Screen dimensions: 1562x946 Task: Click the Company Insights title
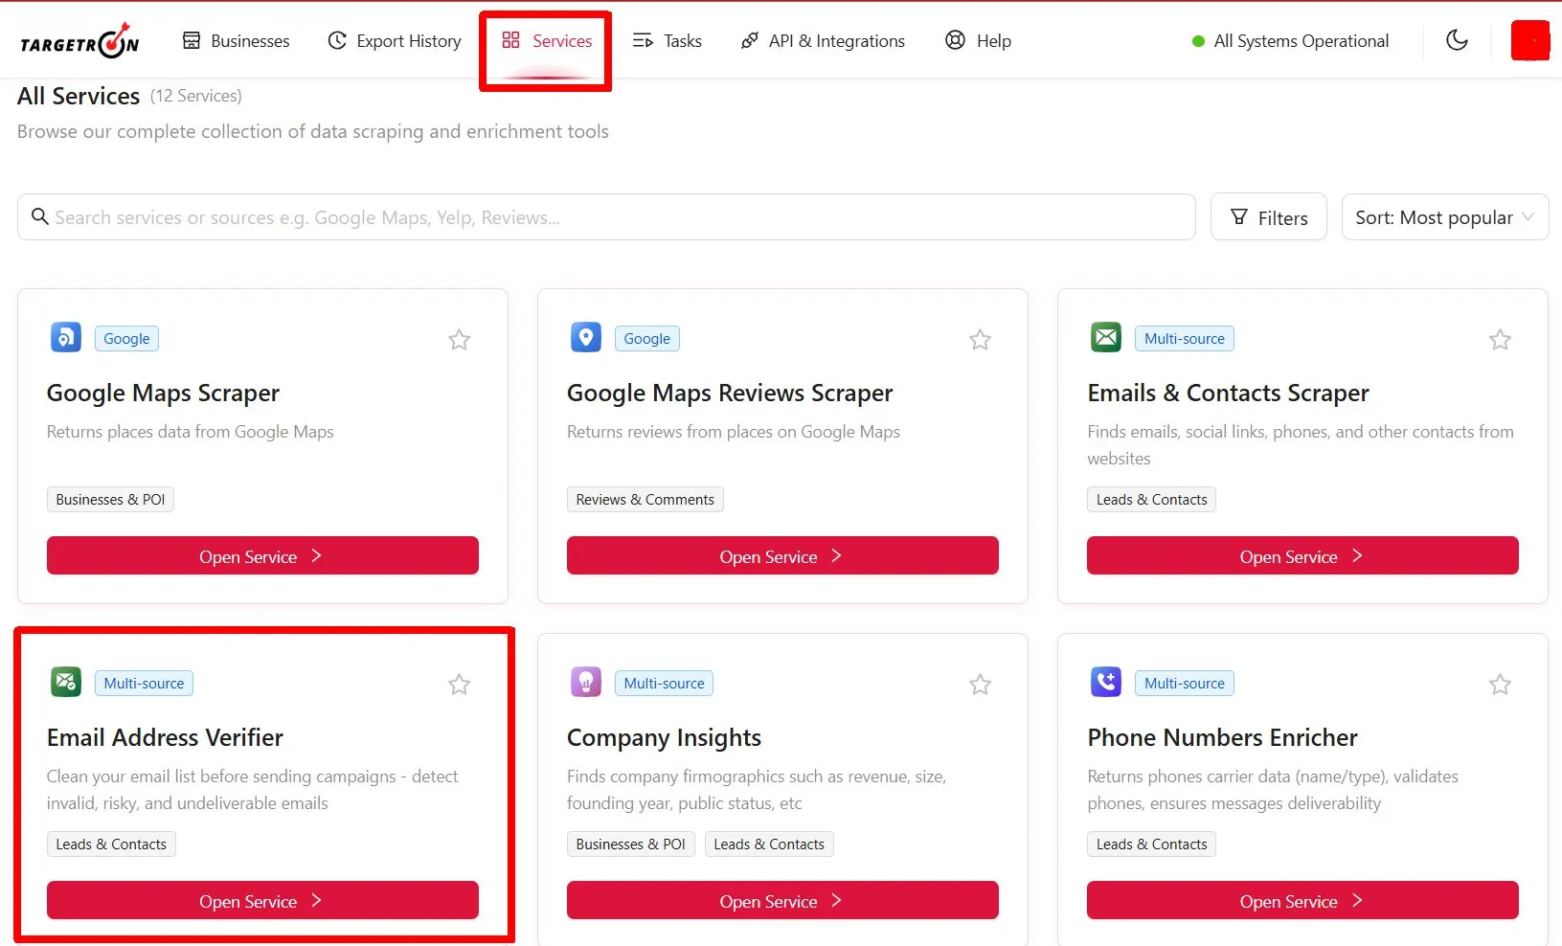[x=664, y=738]
